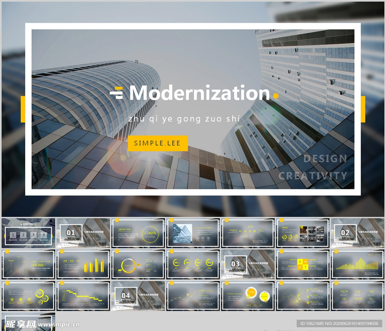Open the 04 section divider thumbnail
Viewport: 386px width, 331px height.
coord(138,296)
